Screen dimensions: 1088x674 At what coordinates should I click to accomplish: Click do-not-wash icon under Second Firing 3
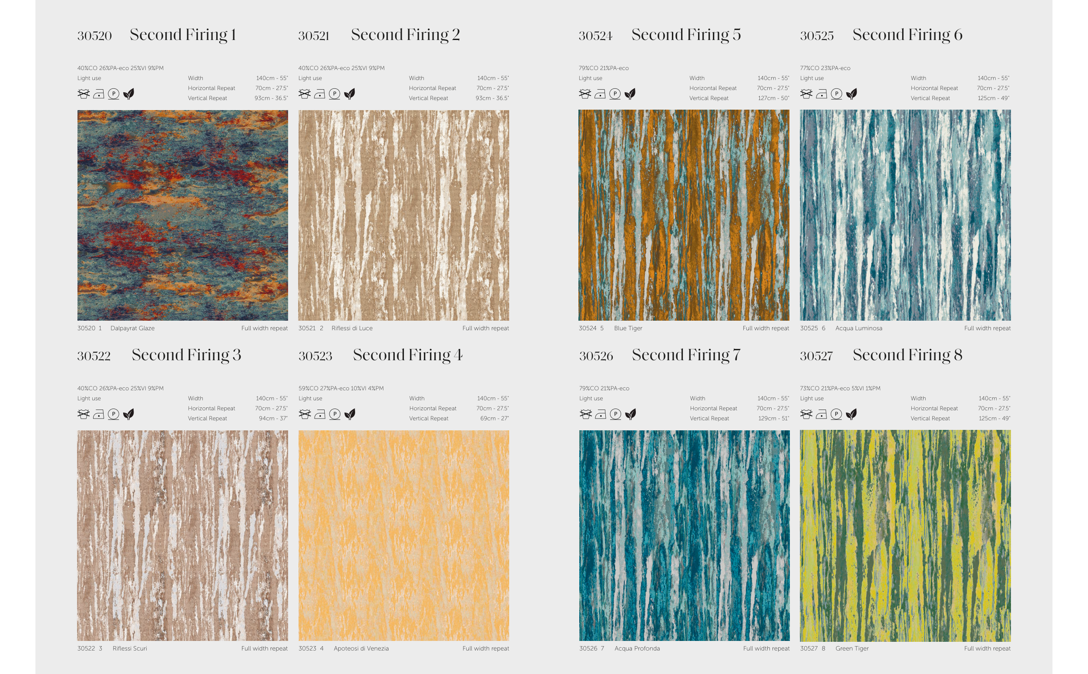pyautogui.click(x=84, y=414)
